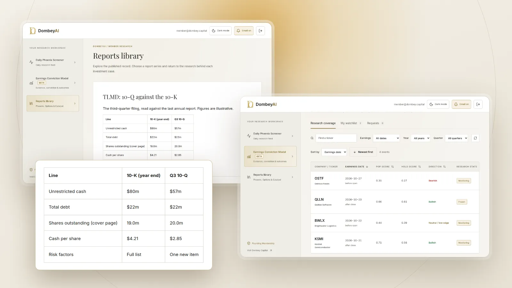Click "Full list" in the enlarged table card
Image resolution: width=512 pixels, height=288 pixels.
[x=134, y=255]
